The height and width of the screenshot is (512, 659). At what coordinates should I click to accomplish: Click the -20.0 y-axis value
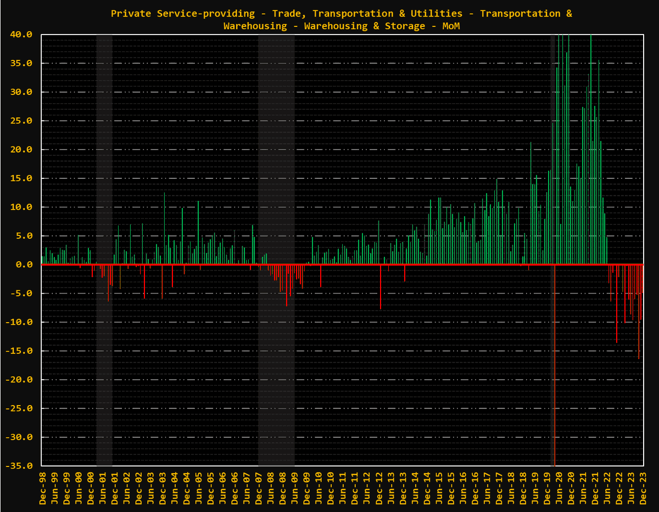tap(19, 380)
